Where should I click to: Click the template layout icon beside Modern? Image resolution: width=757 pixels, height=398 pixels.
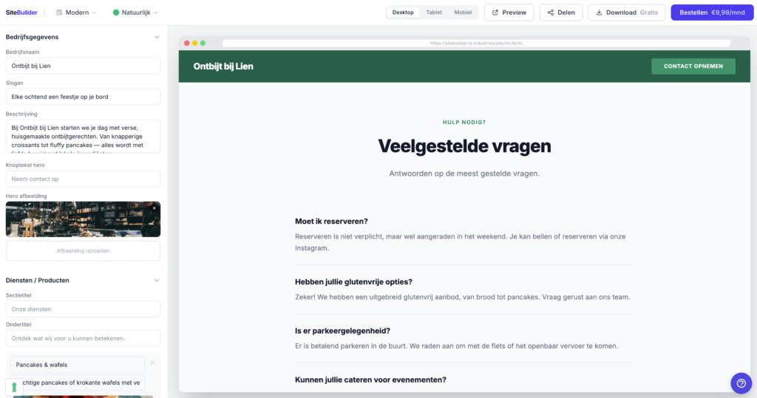coord(59,13)
